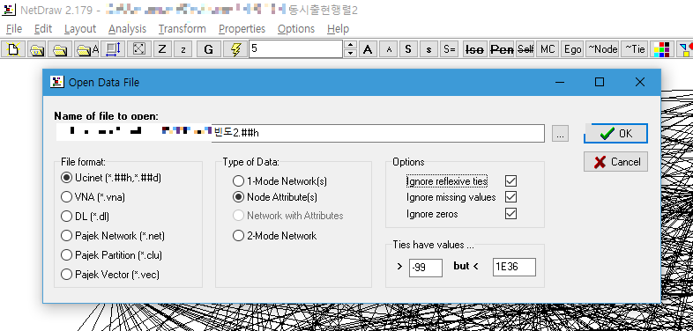Screen dimensions: 693x331
Task: Click the Ego network toolbar button
Action: tap(572, 49)
